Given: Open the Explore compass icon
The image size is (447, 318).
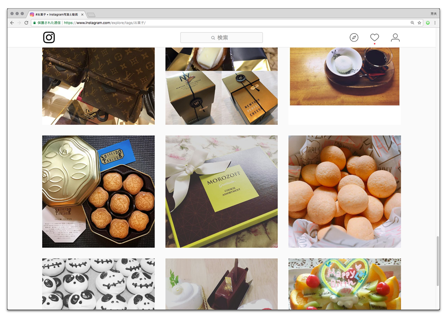Looking at the screenshot, I should 354,37.
